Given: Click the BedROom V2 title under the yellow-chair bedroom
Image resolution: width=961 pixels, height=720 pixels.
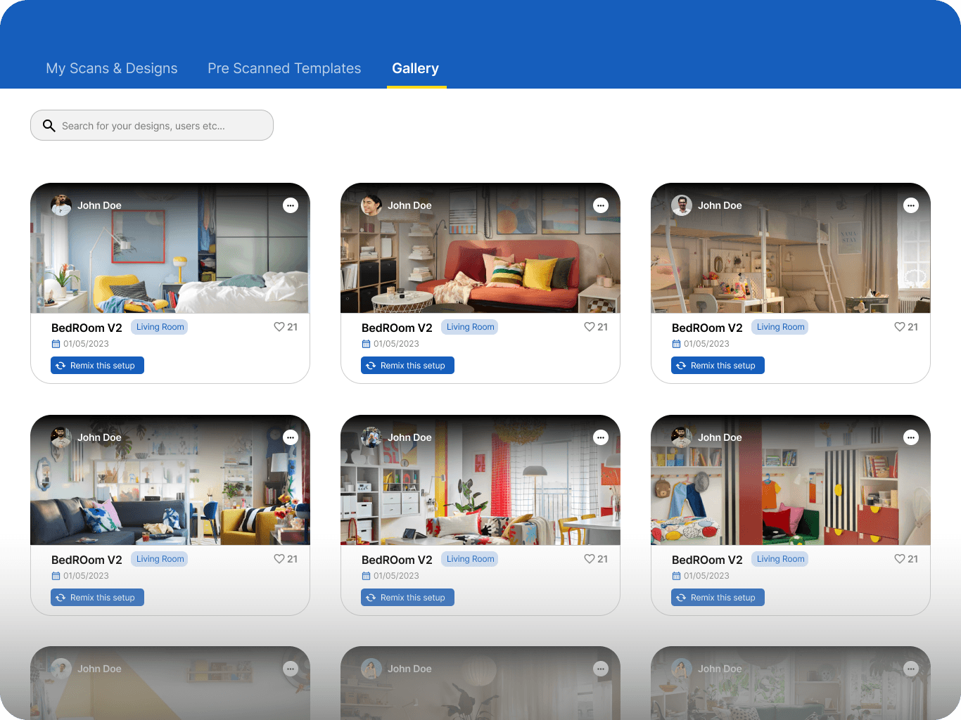Looking at the screenshot, I should tap(87, 328).
